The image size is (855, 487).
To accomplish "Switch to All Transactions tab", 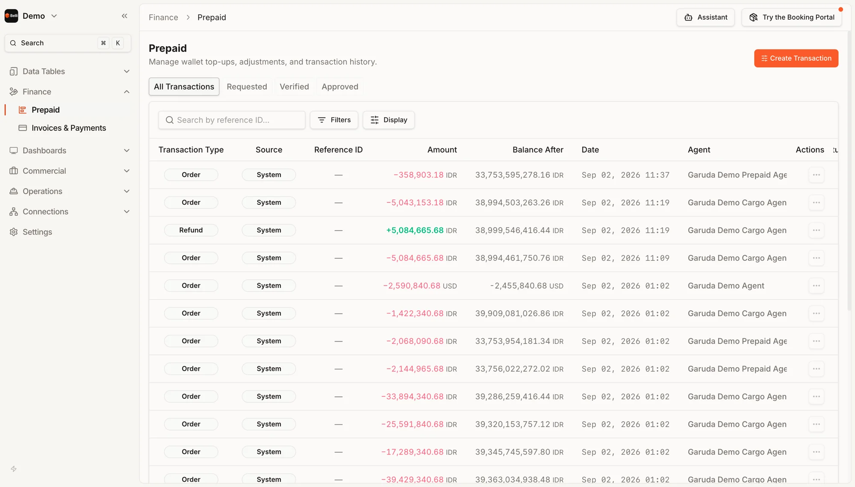I will click(184, 86).
